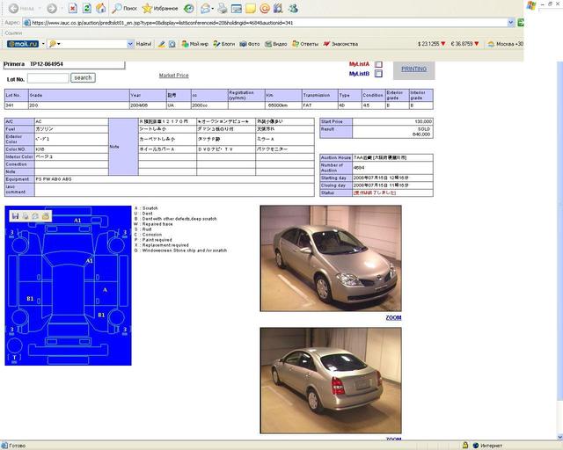The image size is (563, 450).
Task: Print page with the printer toolbar icon
Action: 223,8
